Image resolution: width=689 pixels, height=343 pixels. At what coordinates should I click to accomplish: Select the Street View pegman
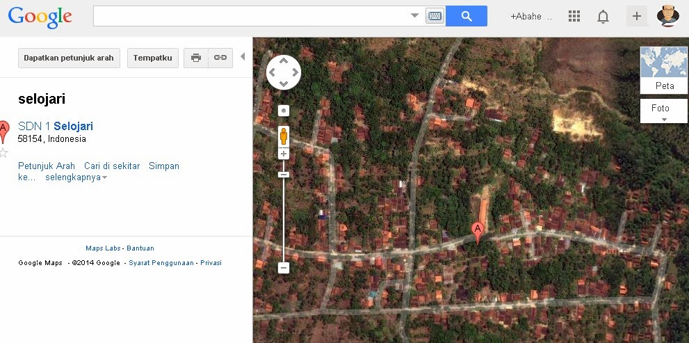pos(284,136)
